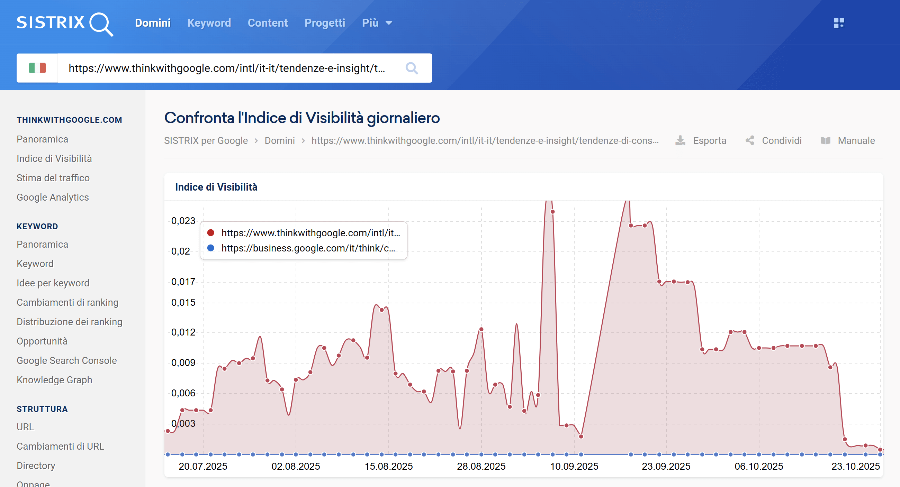Select the Content menu item
Screen dimensions: 900x487
pyautogui.click(x=268, y=23)
